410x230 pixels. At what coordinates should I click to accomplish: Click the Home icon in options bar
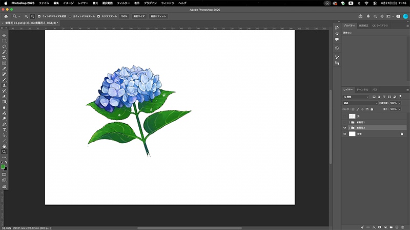(6, 16)
